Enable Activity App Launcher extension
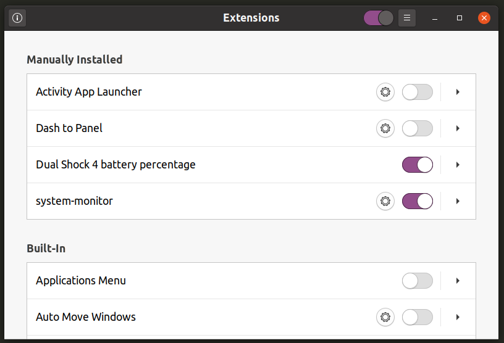The height and width of the screenshot is (343, 504). [418, 92]
